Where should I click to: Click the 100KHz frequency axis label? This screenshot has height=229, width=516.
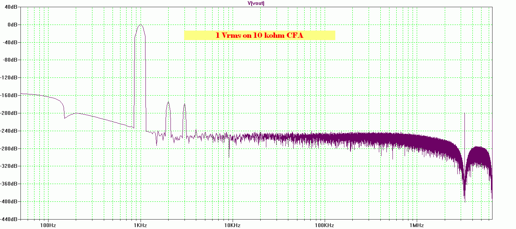[x=324, y=225]
